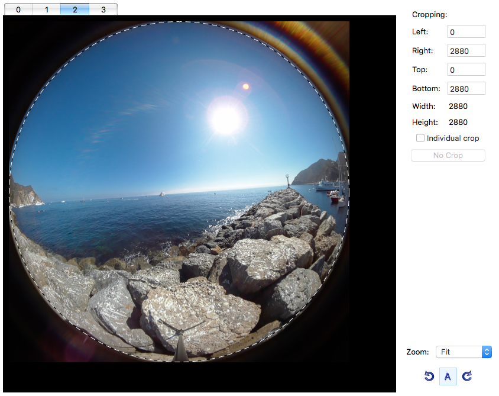Viewport: 499px width, 396px height.
Task: Rotate image counterclockwise with left arrow icon
Action: [429, 376]
